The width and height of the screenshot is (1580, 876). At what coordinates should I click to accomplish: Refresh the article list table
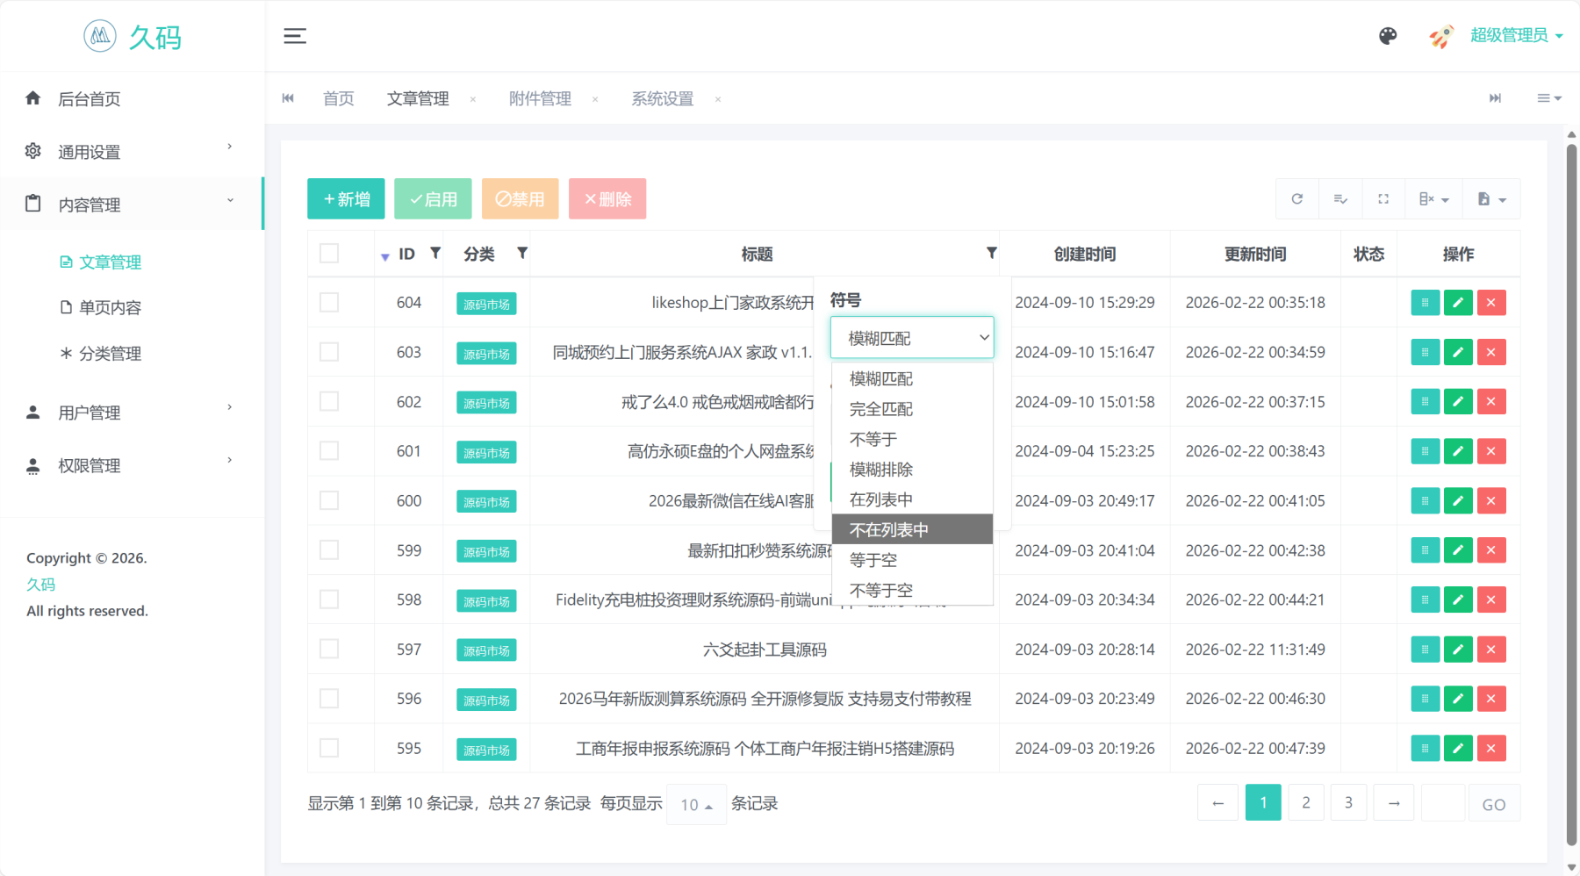(1296, 198)
